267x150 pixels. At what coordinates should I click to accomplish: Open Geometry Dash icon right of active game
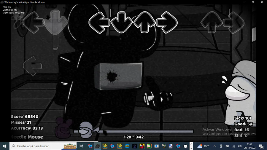105,146
